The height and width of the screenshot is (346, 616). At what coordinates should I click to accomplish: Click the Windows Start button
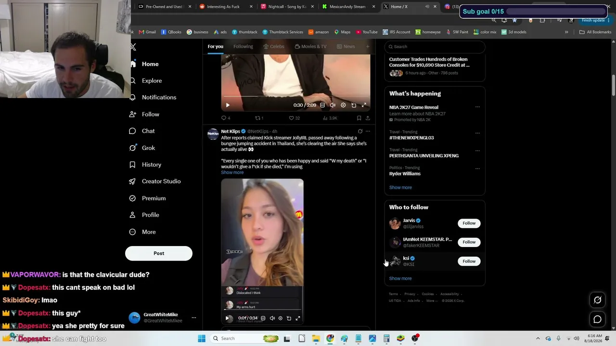point(202,338)
